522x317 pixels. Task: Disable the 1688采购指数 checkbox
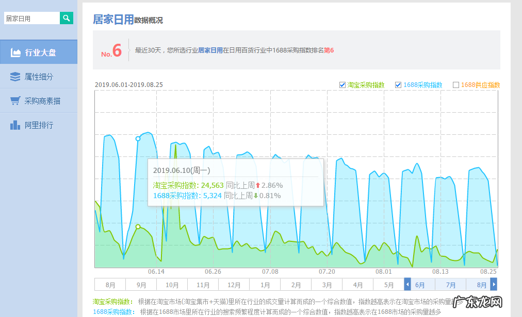(x=399, y=85)
